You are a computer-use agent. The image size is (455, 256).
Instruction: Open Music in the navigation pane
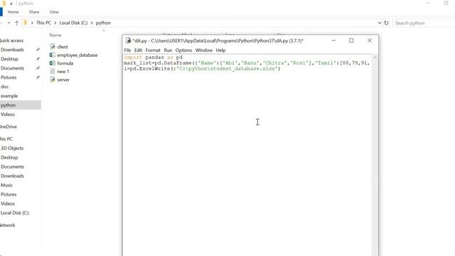pos(6,185)
